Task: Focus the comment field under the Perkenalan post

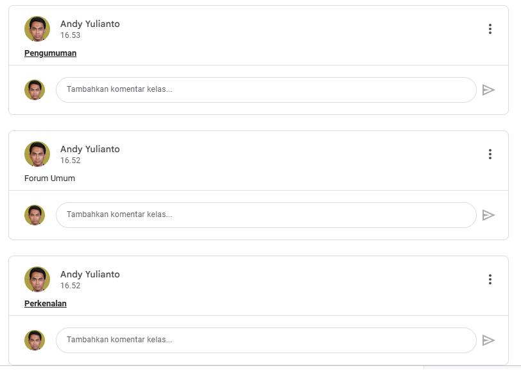Action: [x=266, y=340]
